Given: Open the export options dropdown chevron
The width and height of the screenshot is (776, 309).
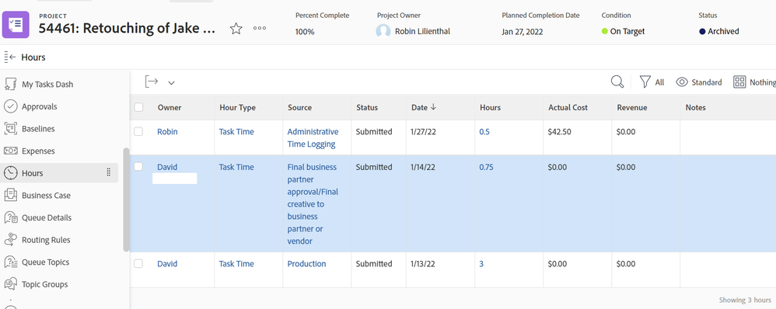Looking at the screenshot, I should click(x=171, y=82).
